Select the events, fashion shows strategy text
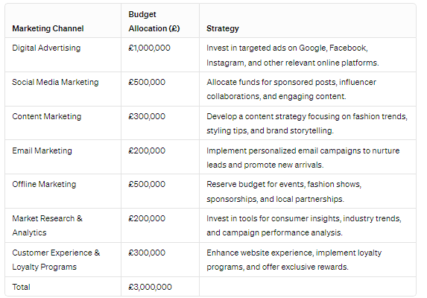 [284, 191]
